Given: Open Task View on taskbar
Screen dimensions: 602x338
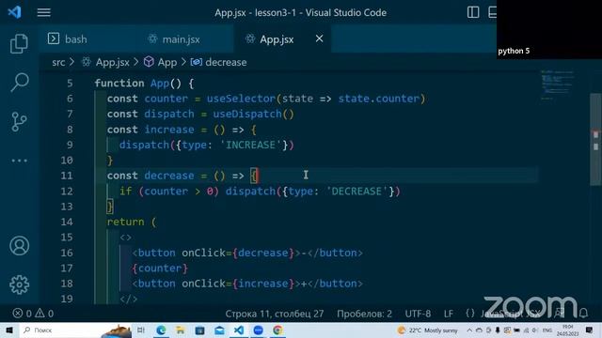Looking at the screenshot, I should pyautogui.click(x=141, y=330).
